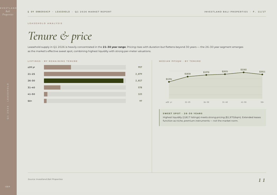Click the IBP monogram at sidebar bottom
The height and width of the screenshot is (195, 277).
(8, 187)
